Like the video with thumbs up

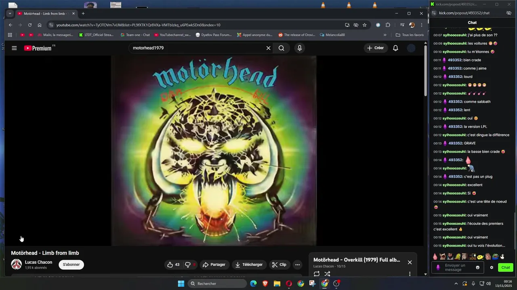[174, 265]
